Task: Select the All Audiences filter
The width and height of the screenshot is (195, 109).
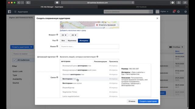Action: [23, 60]
